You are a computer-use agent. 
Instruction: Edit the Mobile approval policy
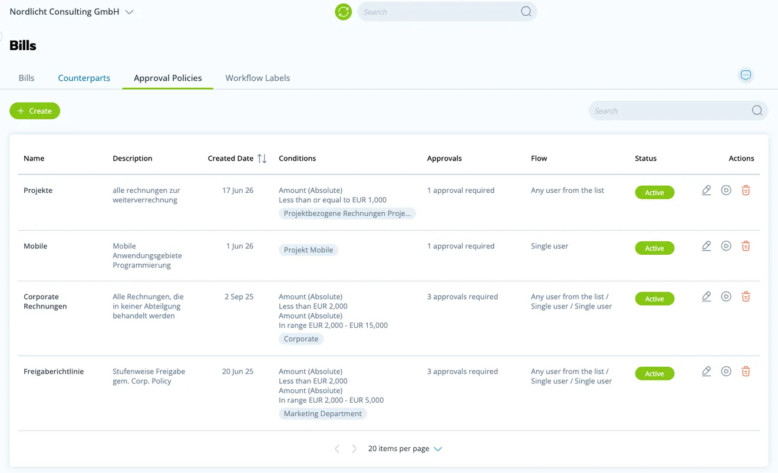707,246
